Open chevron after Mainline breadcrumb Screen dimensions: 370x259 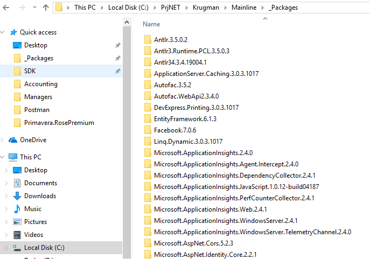263,8
